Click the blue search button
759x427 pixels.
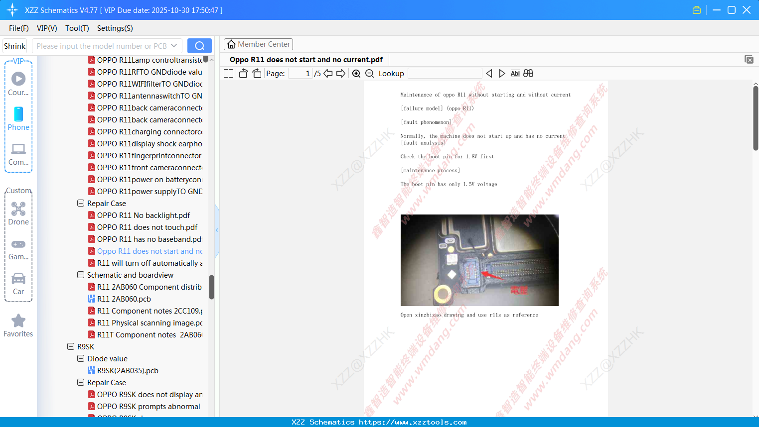click(x=199, y=46)
